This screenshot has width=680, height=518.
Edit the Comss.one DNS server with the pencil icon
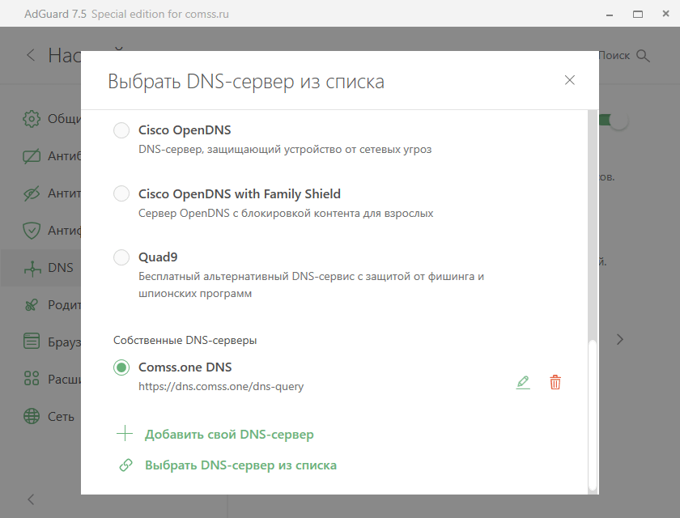[x=523, y=382]
